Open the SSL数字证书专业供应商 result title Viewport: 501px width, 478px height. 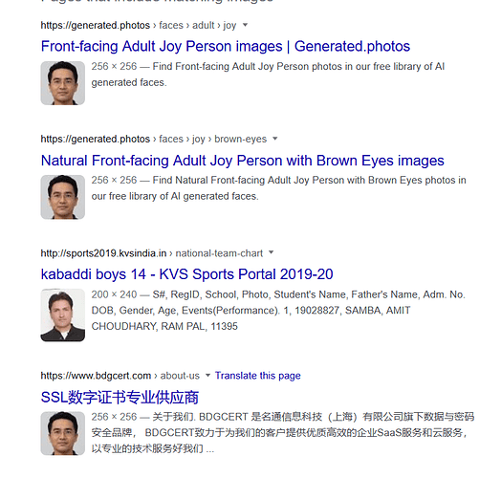[120, 397]
